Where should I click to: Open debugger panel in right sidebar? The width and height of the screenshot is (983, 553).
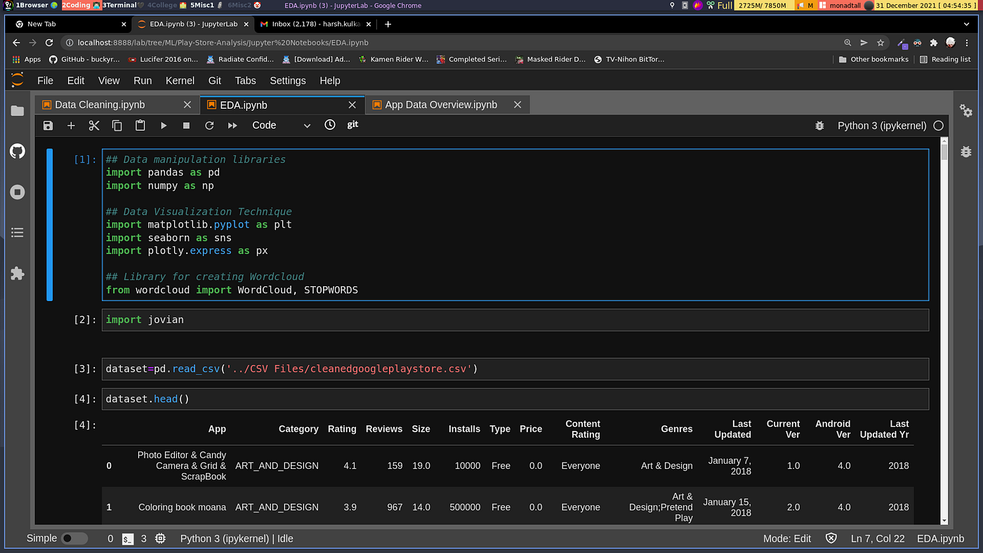(966, 151)
